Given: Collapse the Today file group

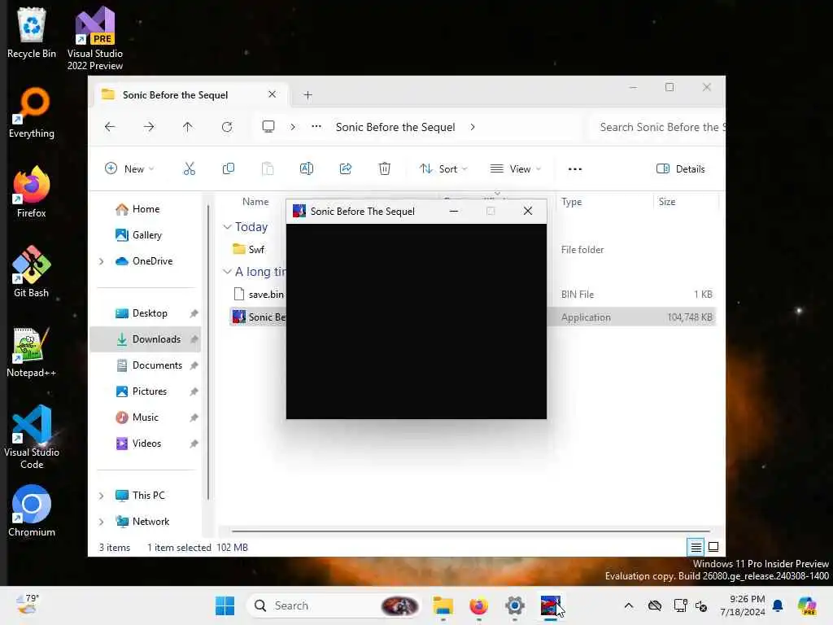Looking at the screenshot, I should tap(227, 227).
